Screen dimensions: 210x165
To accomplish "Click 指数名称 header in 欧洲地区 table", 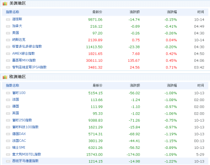I will [13, 85].
